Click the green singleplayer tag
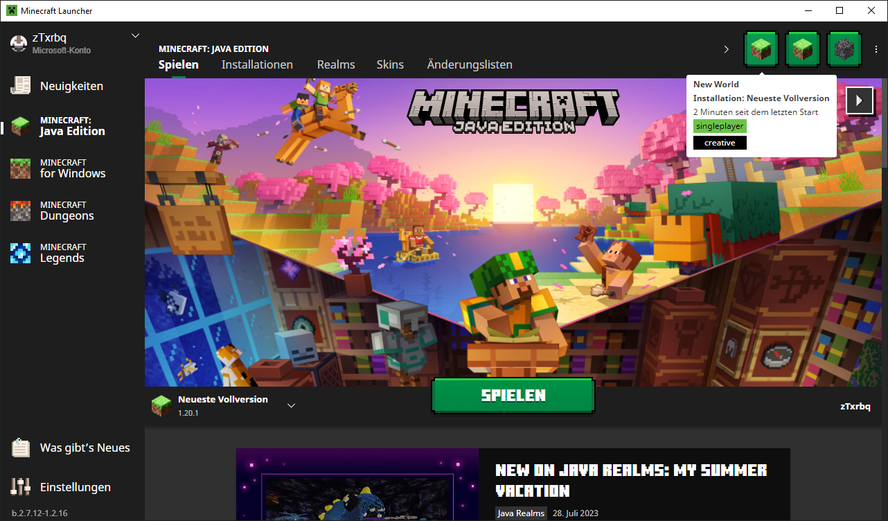 pyautogui.click(x=720, y=126)
